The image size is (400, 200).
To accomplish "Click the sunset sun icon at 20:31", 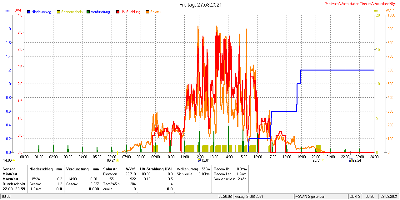I will (323, 160).
